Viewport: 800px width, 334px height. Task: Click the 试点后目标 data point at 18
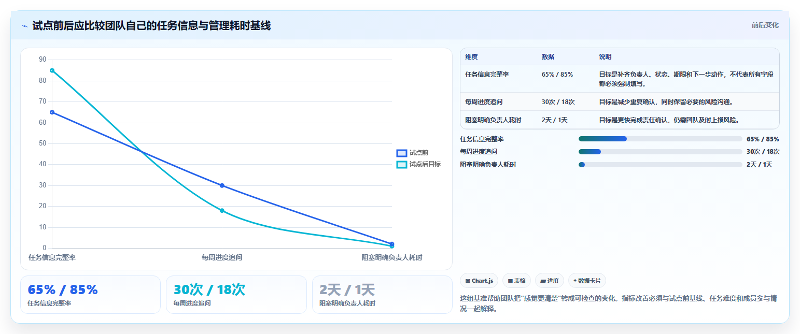tap(222, 211)
